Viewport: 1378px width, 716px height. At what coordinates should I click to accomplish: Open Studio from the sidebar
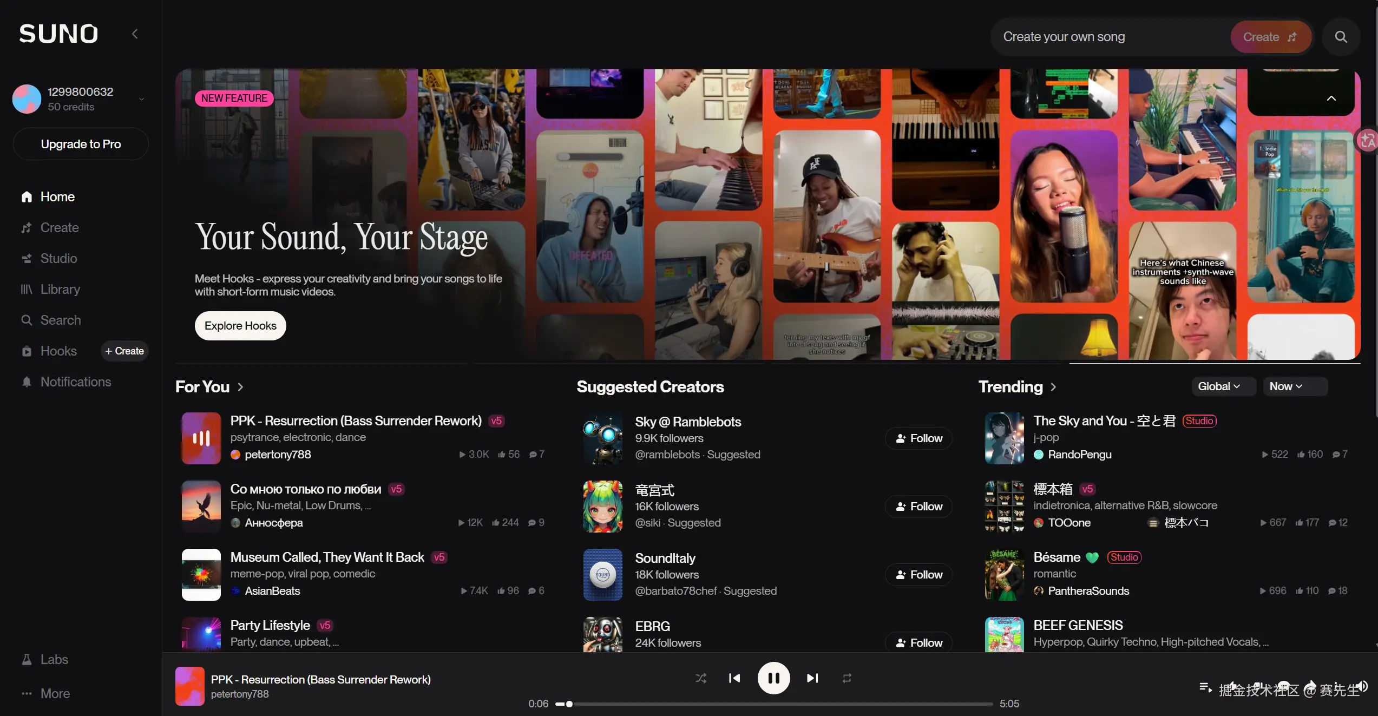[58, 259]
